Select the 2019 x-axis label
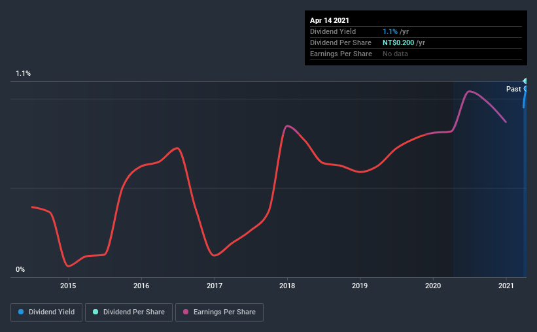 (x=360, y=286)
